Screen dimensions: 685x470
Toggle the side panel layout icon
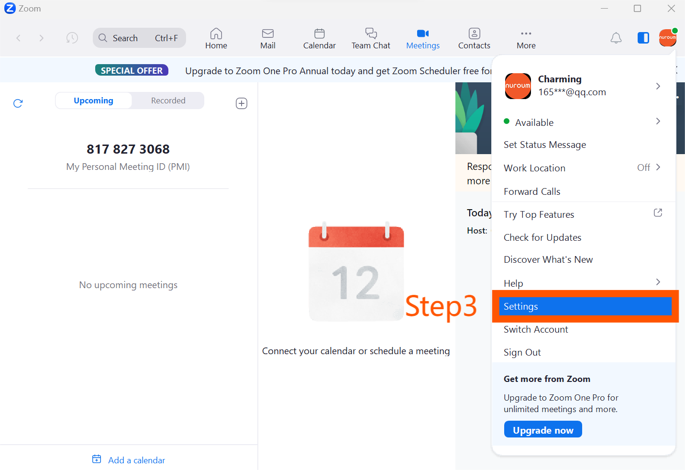coord(643,38)
